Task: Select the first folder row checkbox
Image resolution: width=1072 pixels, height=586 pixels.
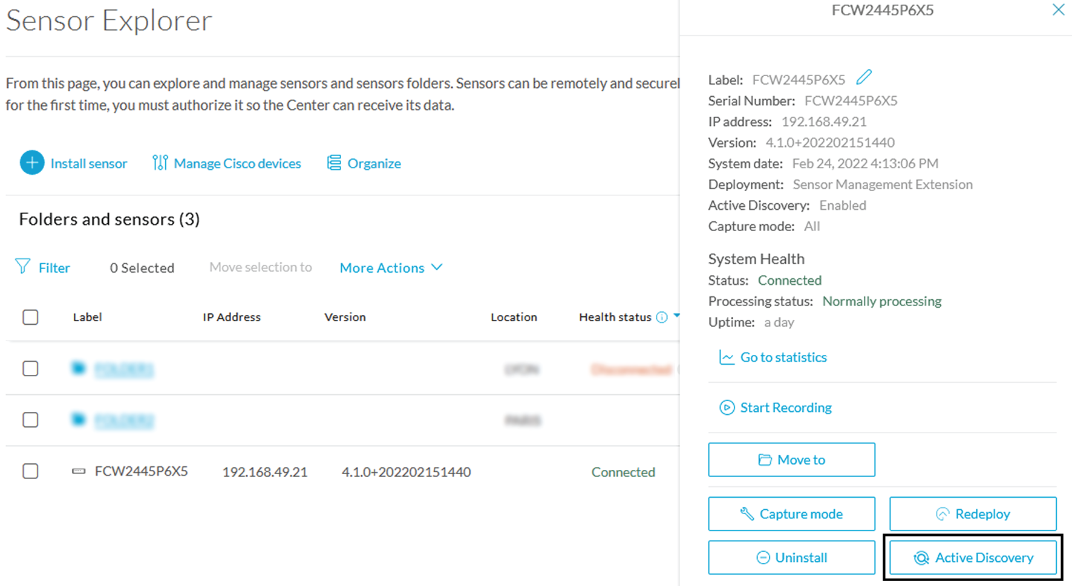Action: coord(30,368)
